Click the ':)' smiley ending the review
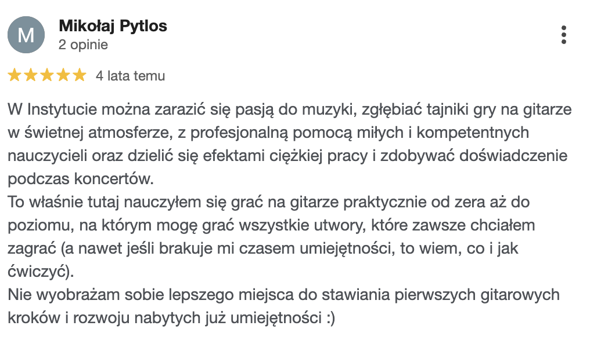This screenshot has width=590, height=344. click(329, 318)
